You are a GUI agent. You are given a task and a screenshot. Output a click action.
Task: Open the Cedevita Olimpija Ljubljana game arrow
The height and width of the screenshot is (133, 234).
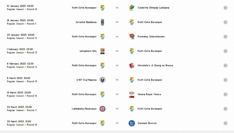(x=225, y=8)
